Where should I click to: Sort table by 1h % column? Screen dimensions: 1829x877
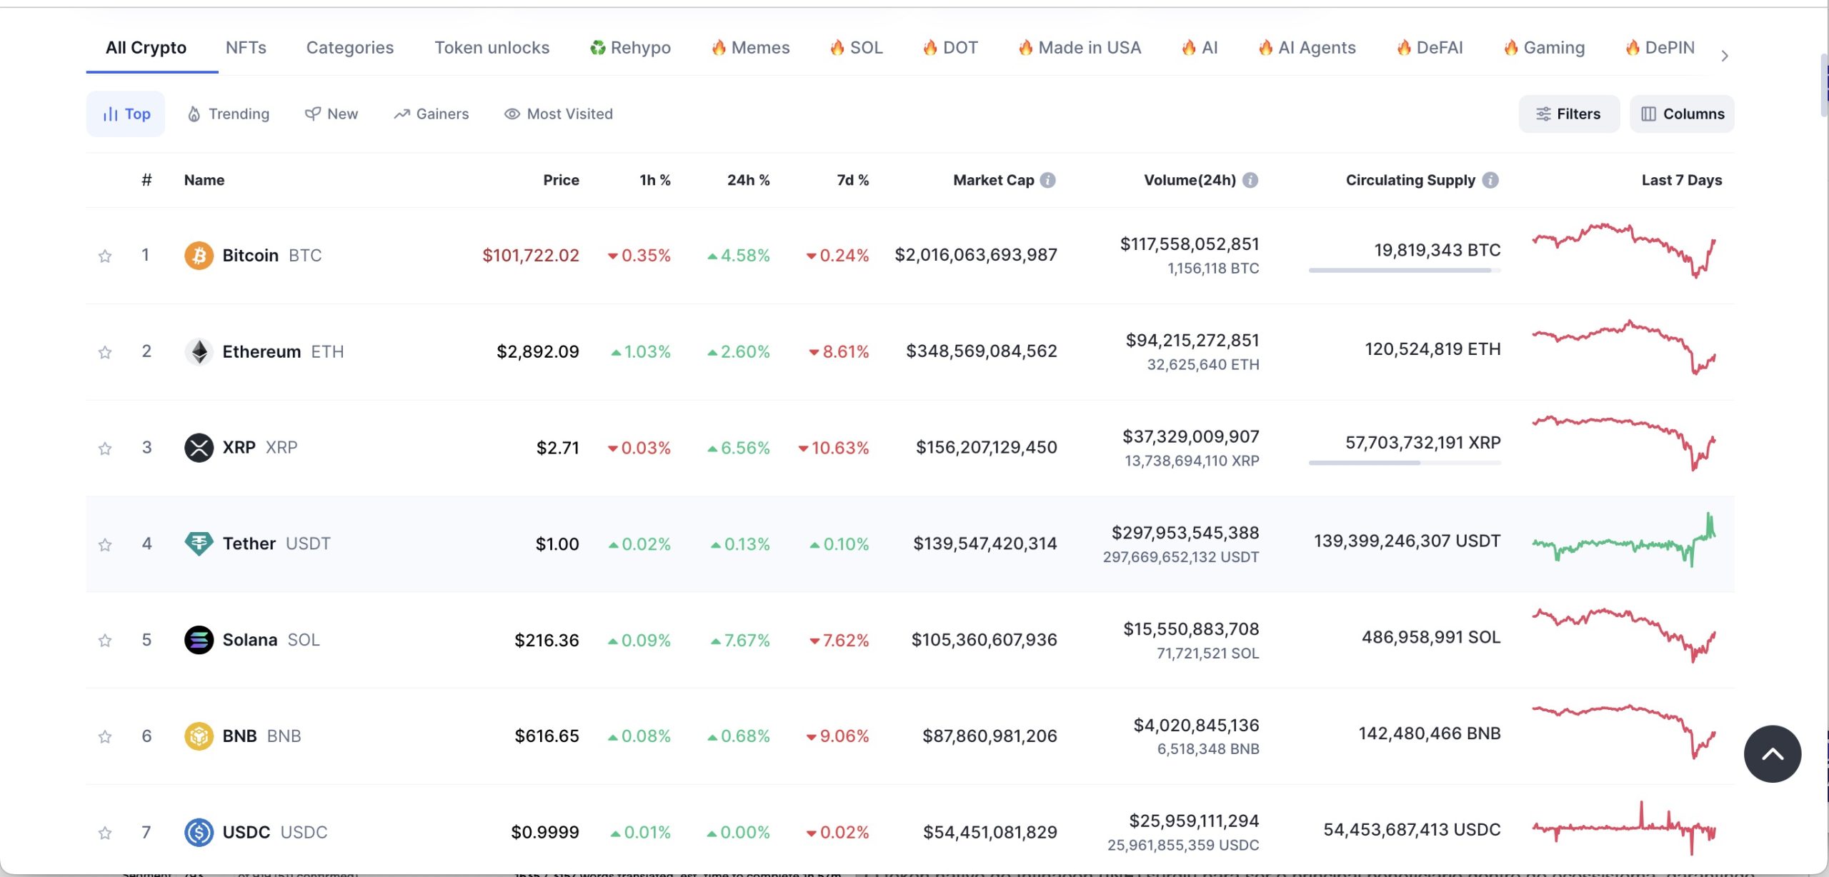pyautogui.click(x=654, y=180)
